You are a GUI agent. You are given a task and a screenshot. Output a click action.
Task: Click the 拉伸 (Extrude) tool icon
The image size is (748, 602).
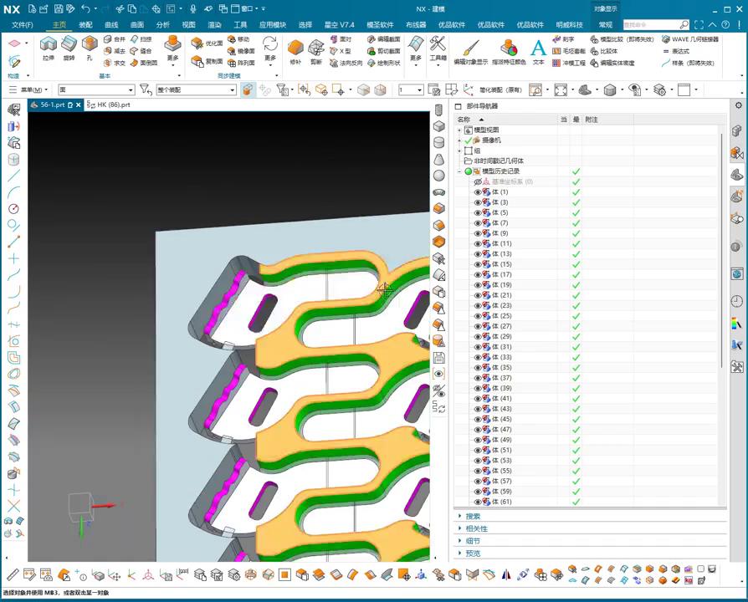49,44
